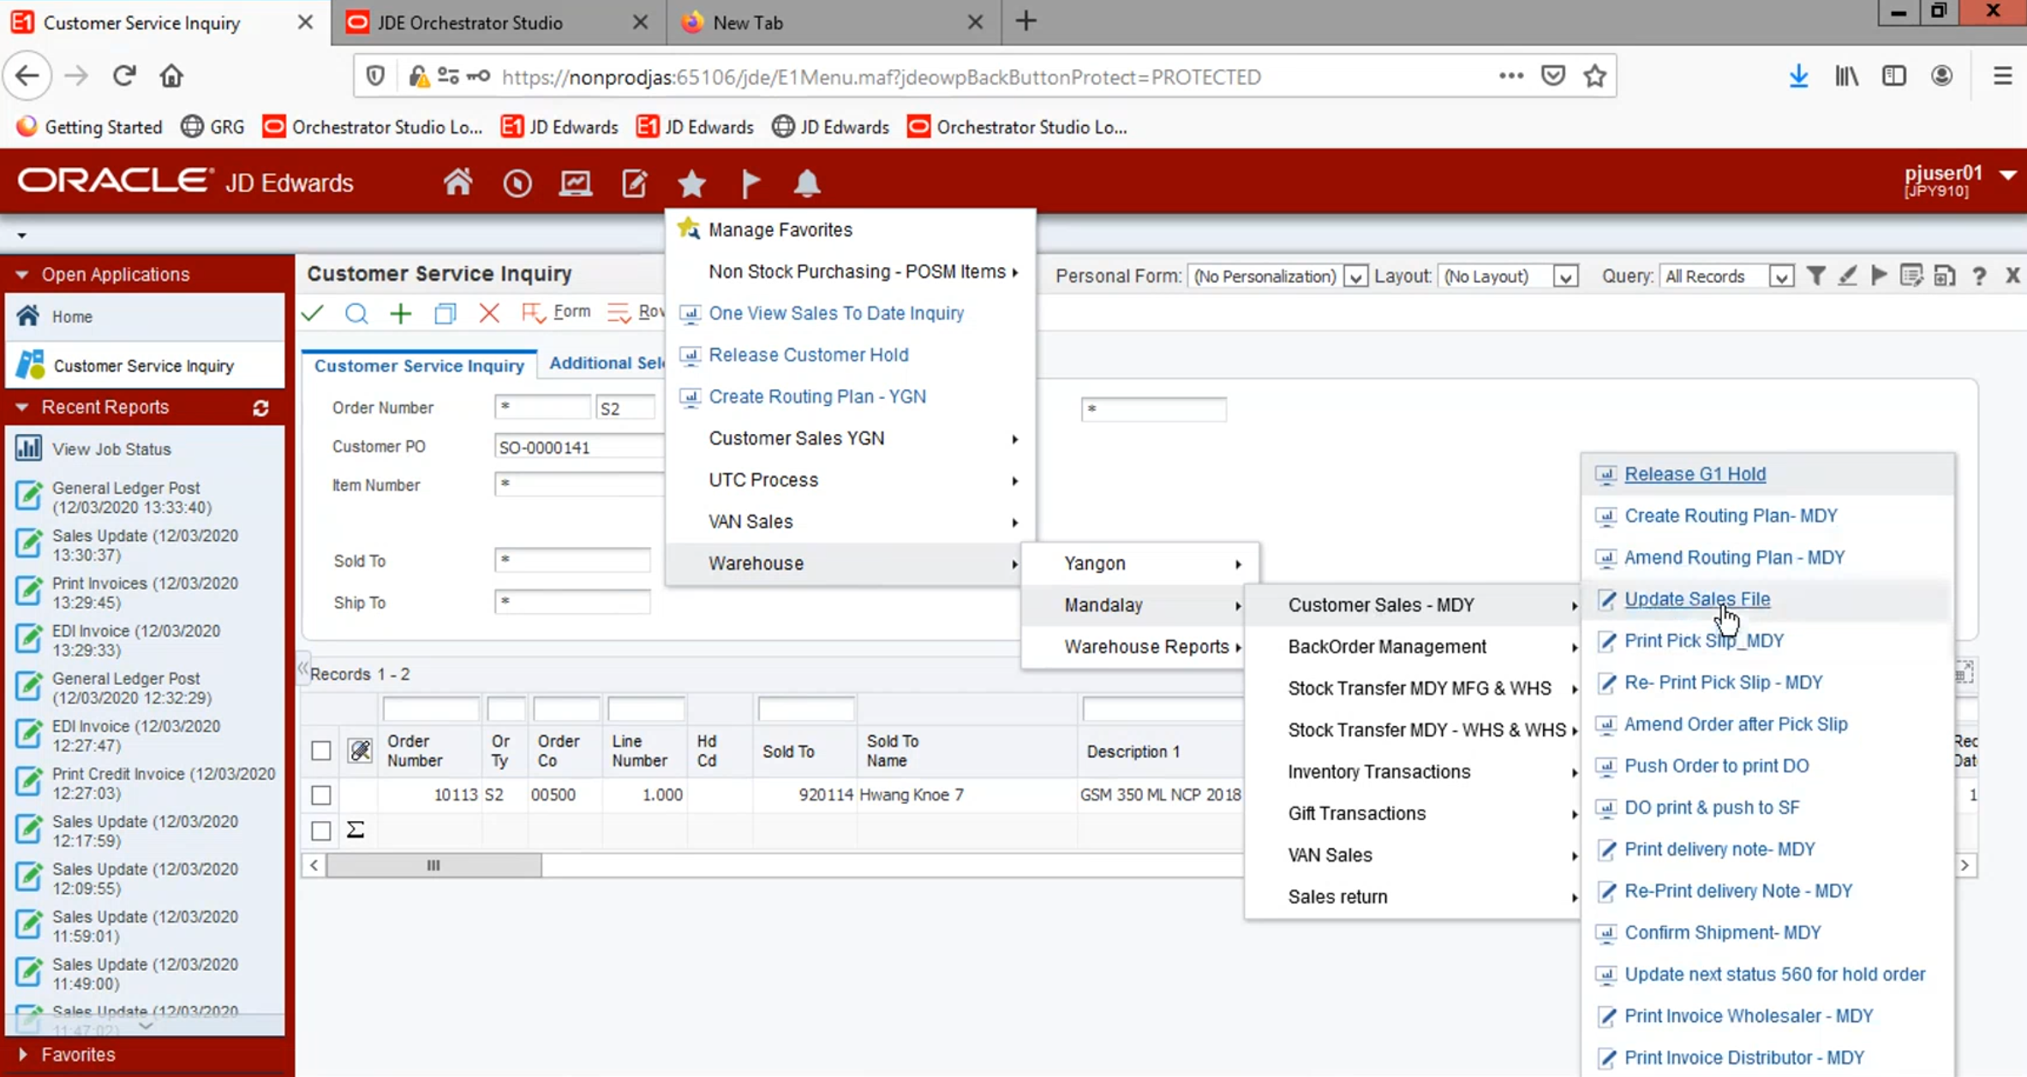Click the Watchlists flag icon
The image size is (2027, 1077).
click(x=750, y=182)
